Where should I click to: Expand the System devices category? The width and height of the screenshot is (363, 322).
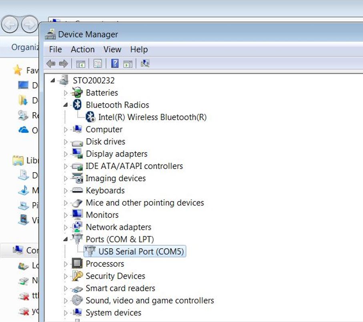pos(66,313)
